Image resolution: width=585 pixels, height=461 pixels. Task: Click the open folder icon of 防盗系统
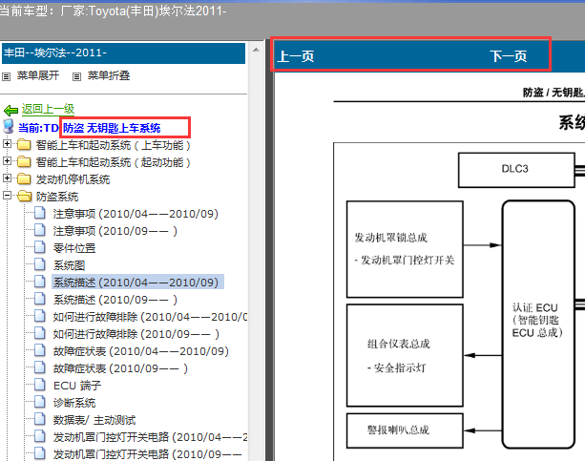(x=25, y=196)
